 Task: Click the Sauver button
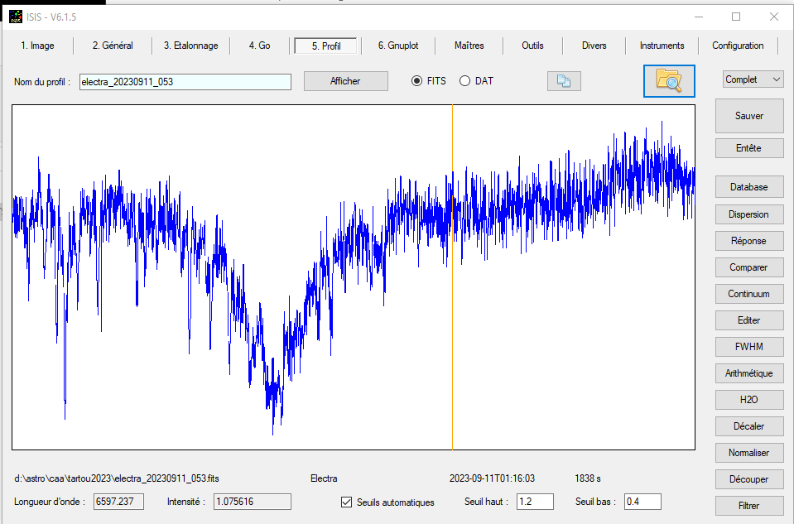coord(749,116)
